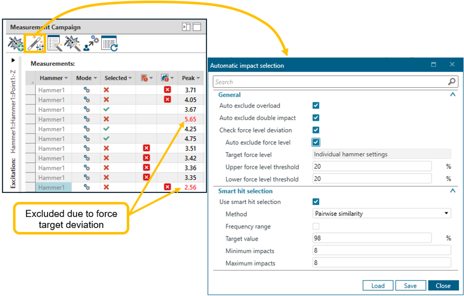The image size is (464, 296).
Task: Open automatic impact selection settings wand icon
Action: pos(35,44)
